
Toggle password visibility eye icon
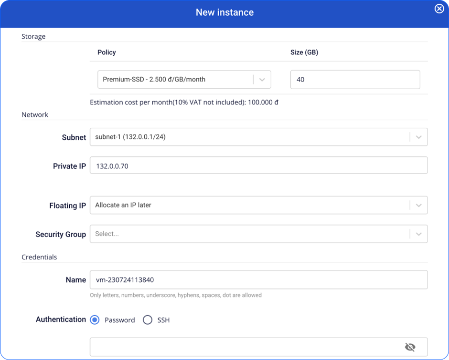409,347
